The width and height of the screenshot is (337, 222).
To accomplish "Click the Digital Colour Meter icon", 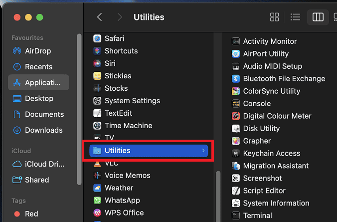I will click(236, 116).
